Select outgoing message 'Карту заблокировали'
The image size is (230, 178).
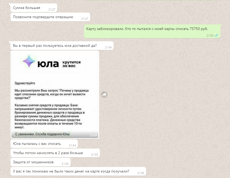point(152,31)
